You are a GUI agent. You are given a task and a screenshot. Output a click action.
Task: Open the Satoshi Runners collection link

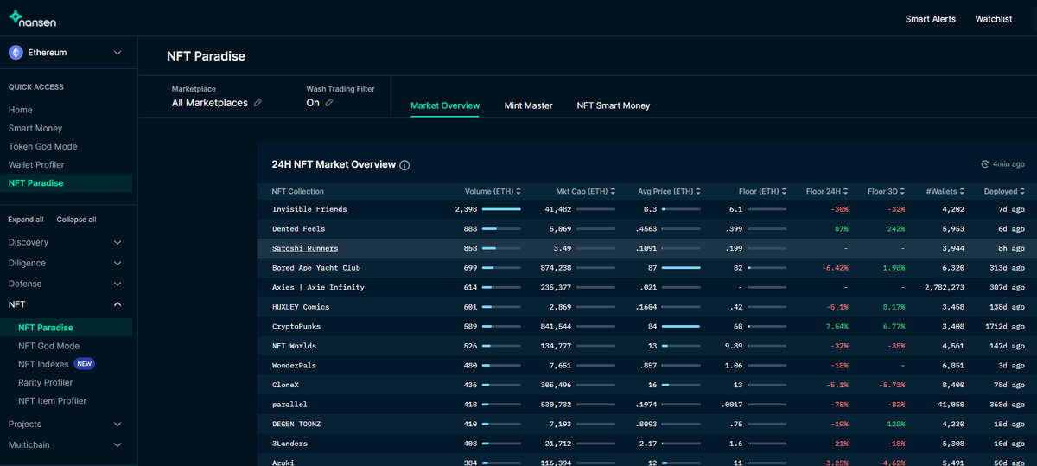(305, 248)
